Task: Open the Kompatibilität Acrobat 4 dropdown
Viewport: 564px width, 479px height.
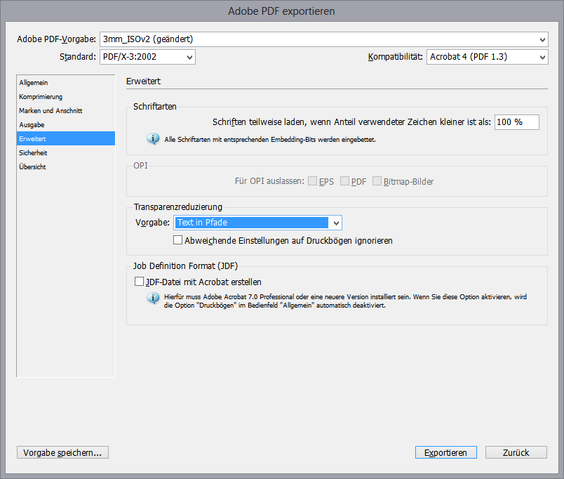Action: (487, 57)
